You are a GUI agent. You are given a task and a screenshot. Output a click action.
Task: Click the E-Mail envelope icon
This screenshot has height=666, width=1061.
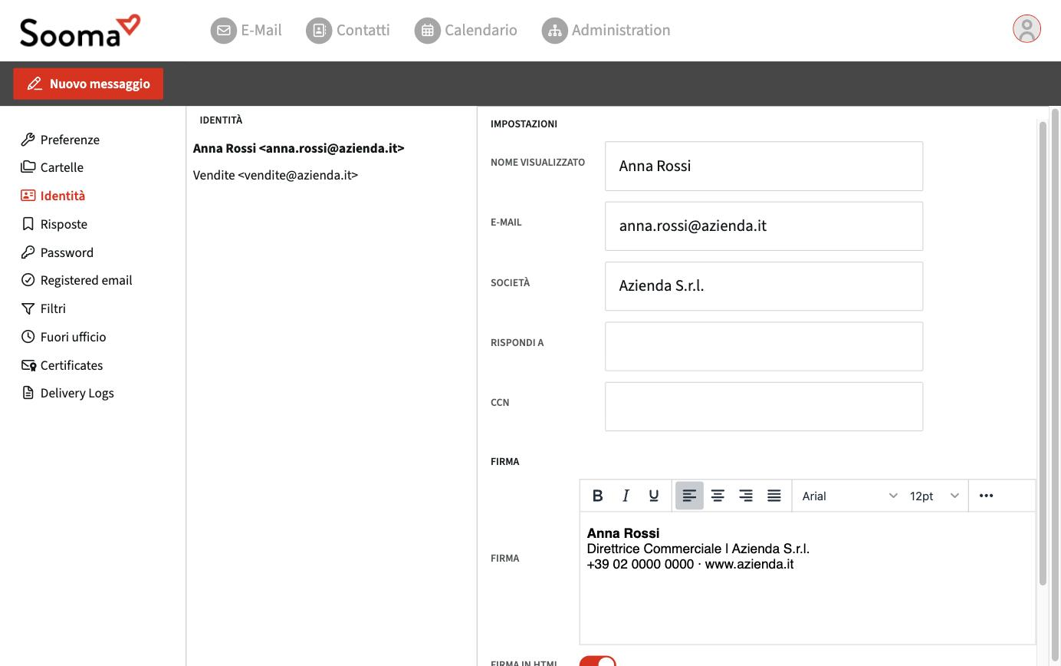pyautogui.click(x=223, y=31)
